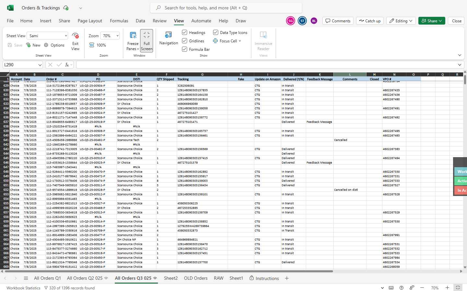
Task: Click the ST collaborator avatar
Action: tap(302, 21)
